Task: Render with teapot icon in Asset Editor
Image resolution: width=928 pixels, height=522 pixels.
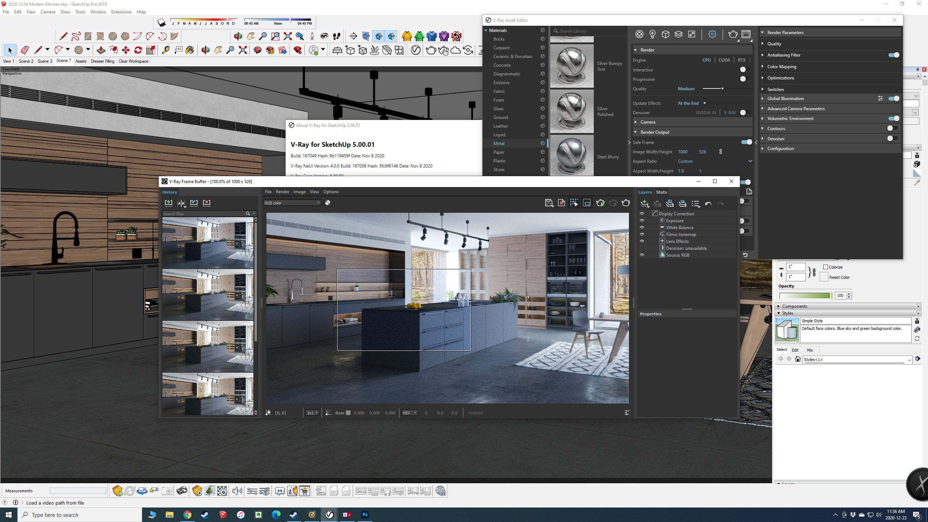Action: (733, 34)
